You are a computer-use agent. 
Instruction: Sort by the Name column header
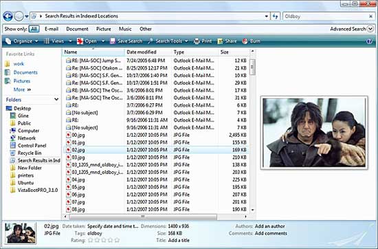point(93,52)
